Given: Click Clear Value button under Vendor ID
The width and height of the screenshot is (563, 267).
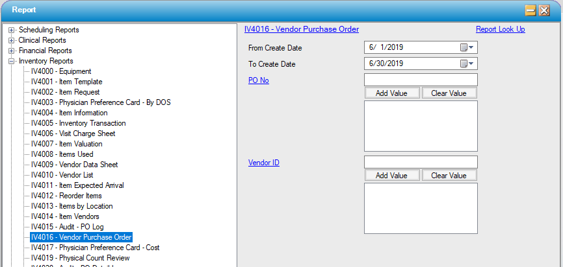Looking at the screenshot, I should click(449, 176).
